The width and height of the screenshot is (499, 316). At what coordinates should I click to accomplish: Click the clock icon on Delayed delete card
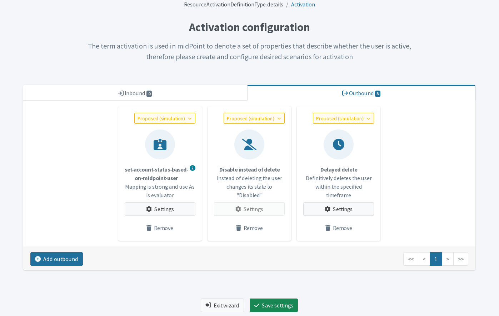pyautogui.click(x=338, y=144)
